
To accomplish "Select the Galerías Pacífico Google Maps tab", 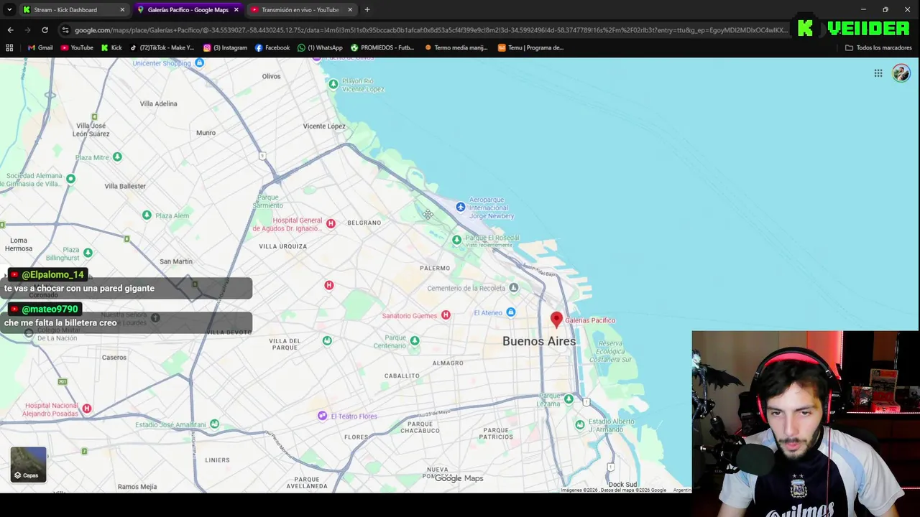I will click(x=188, y=10).
